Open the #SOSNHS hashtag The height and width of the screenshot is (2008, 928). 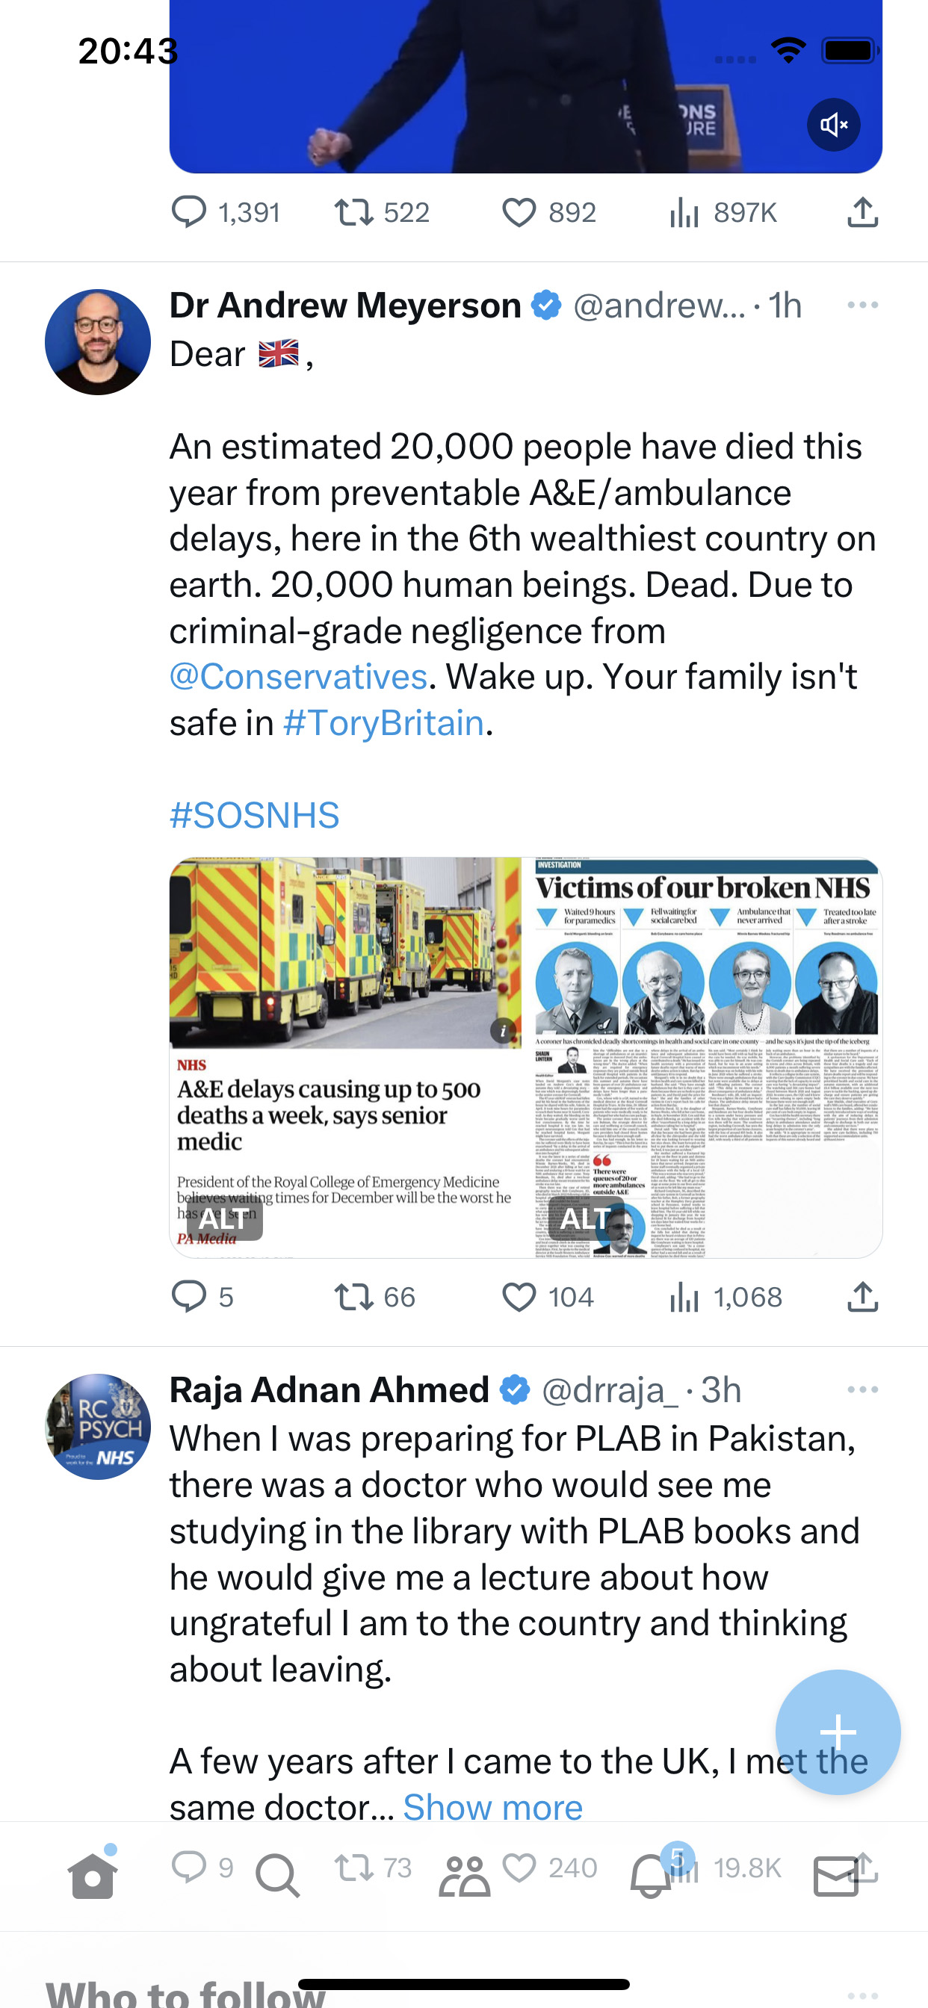(254, 814)
